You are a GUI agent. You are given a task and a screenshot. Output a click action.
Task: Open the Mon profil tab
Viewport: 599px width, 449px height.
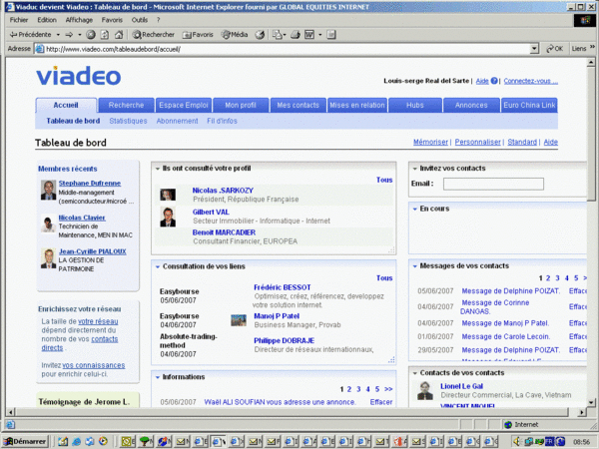click(241, 105)
